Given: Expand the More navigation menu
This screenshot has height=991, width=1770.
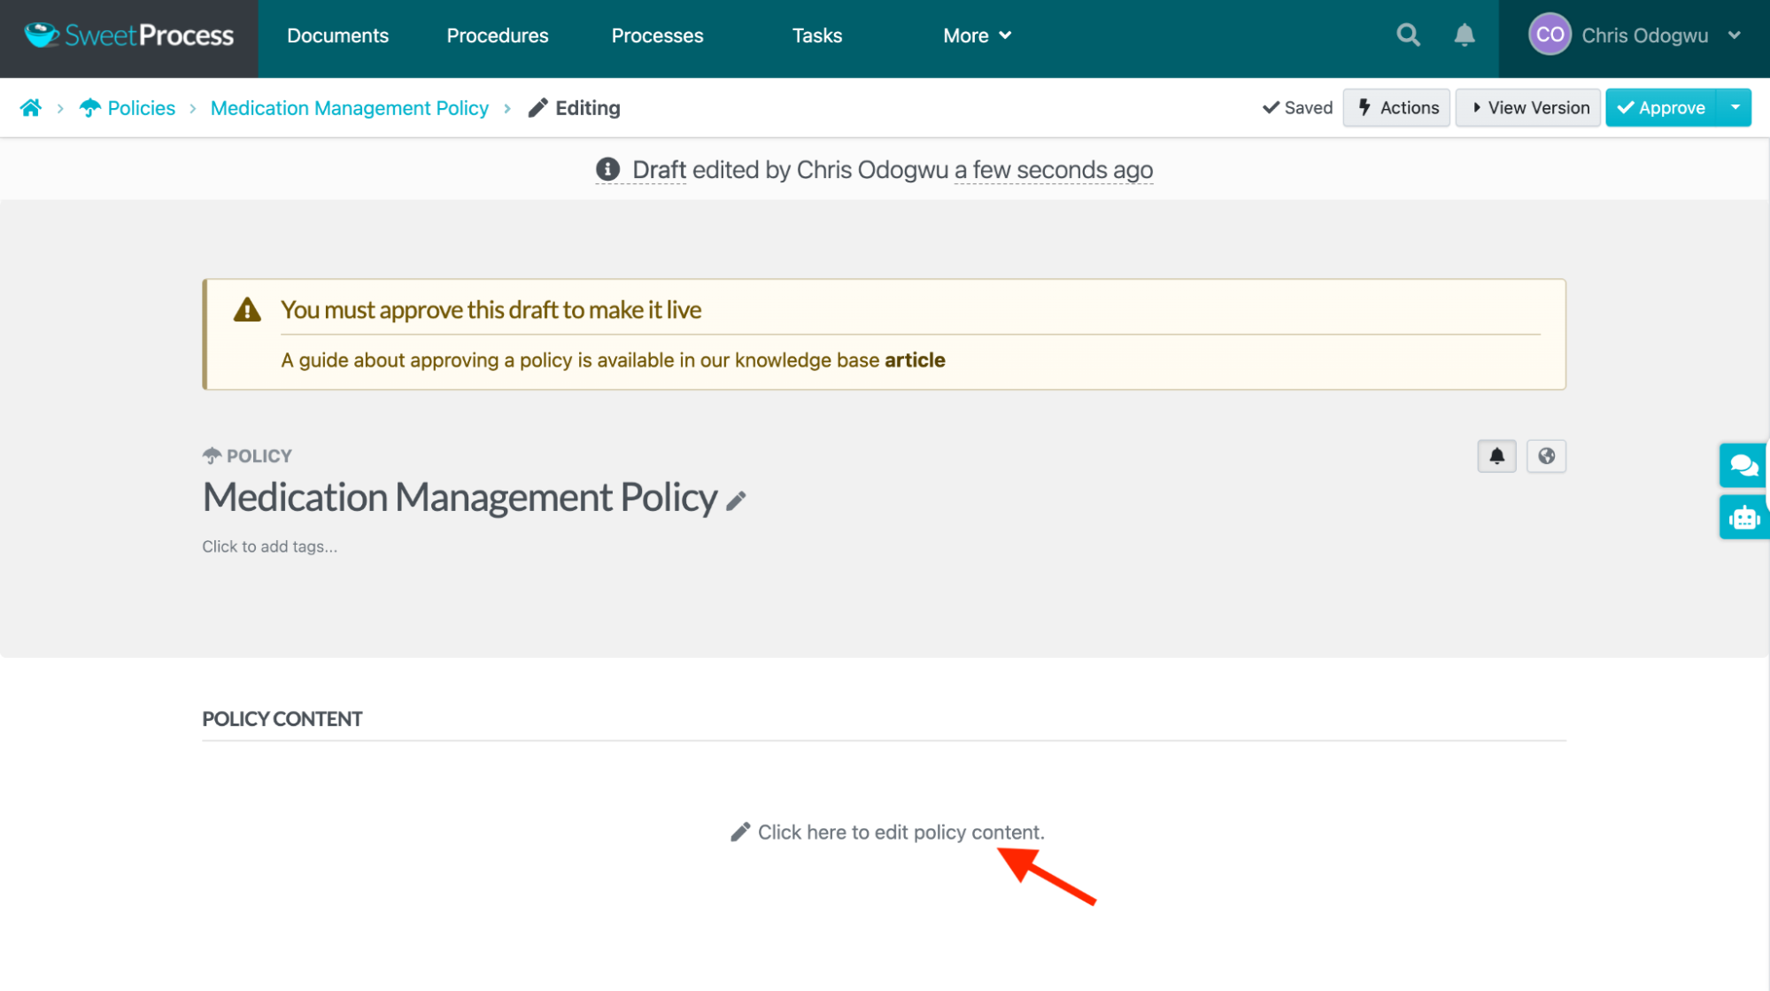Looking at the screenshot, I should point(976,35).
